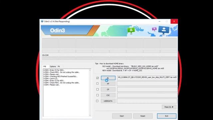Minimize the Odin3 window

click(x=159, y=21)
